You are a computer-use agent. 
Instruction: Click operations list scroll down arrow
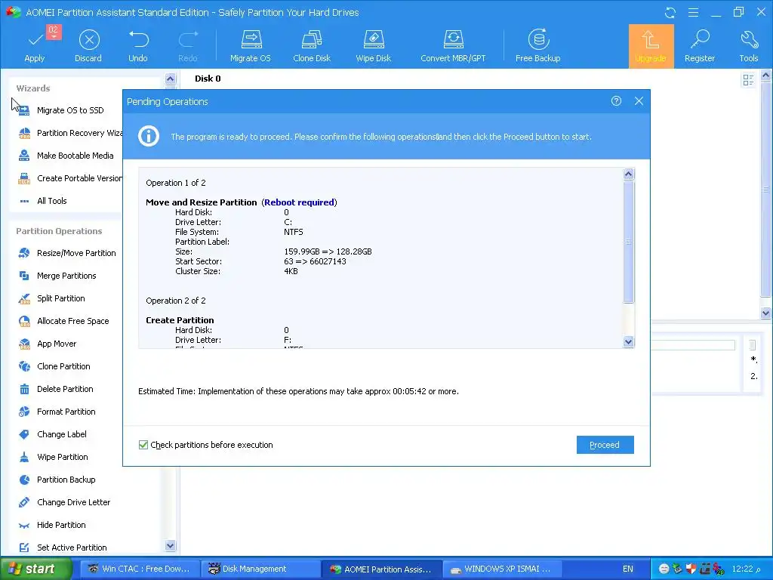(x=629, y=342)
